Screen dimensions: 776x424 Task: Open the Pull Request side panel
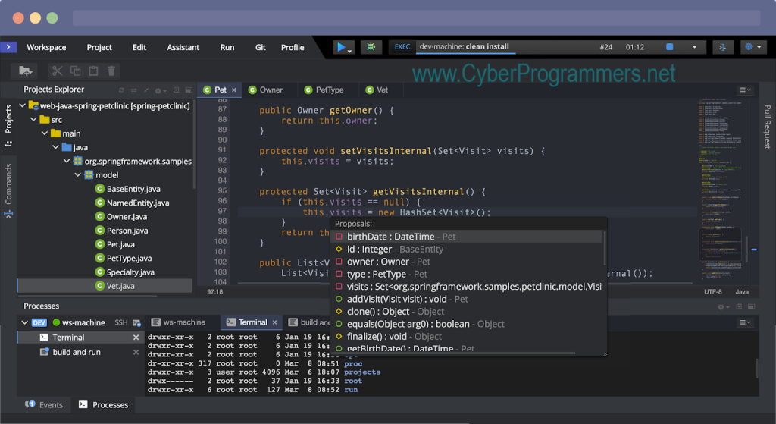(x=768, y=127)
